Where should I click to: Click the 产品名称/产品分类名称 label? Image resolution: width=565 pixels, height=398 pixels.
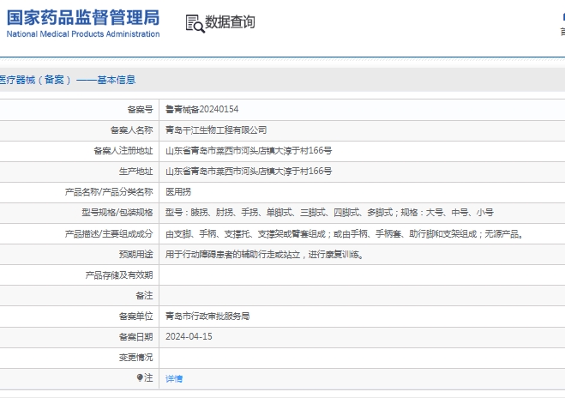click(x=109, y=192)
